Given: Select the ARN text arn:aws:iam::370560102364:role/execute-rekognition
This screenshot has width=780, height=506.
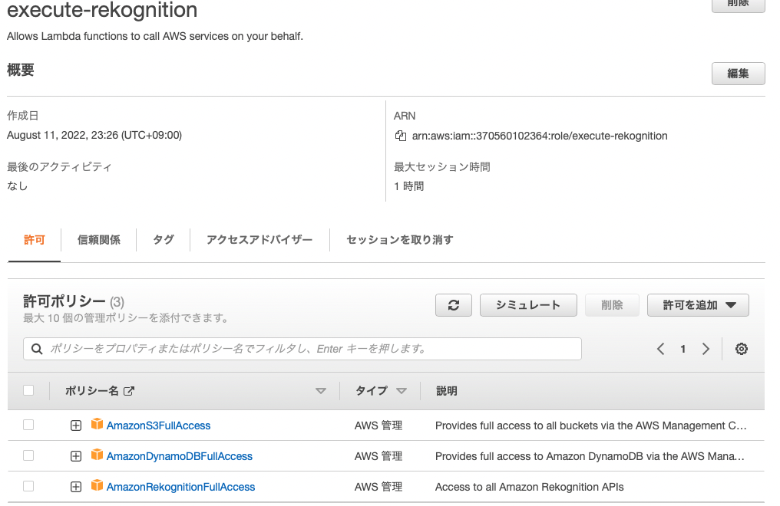Looking at the screenshot, I should pyautogui.click(x=540, y=136).
